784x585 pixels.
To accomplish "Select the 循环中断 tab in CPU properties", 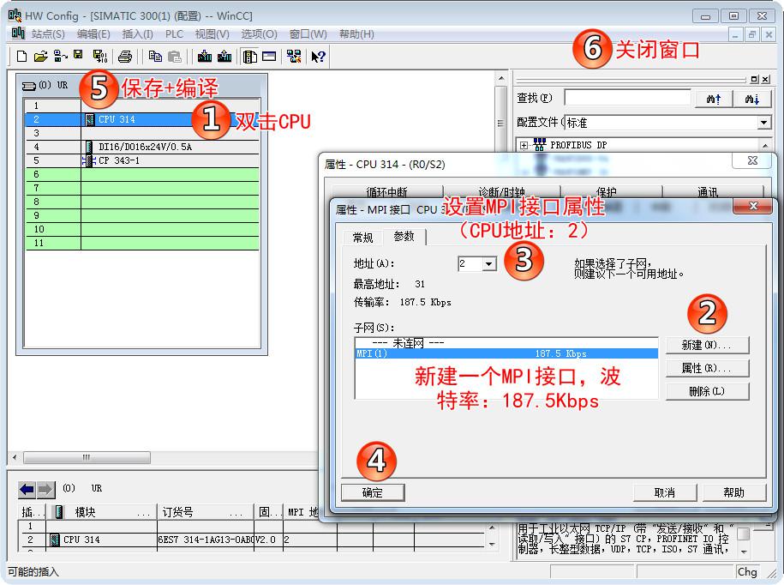I will [387, 191].
